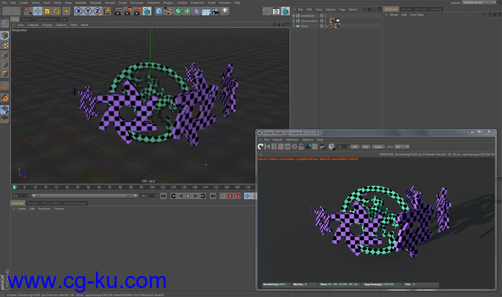Open the MoGraph menu
Screen dimensions: 502x297
(136, 2)
